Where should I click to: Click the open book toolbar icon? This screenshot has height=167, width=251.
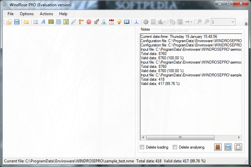(x=127, y=22)
